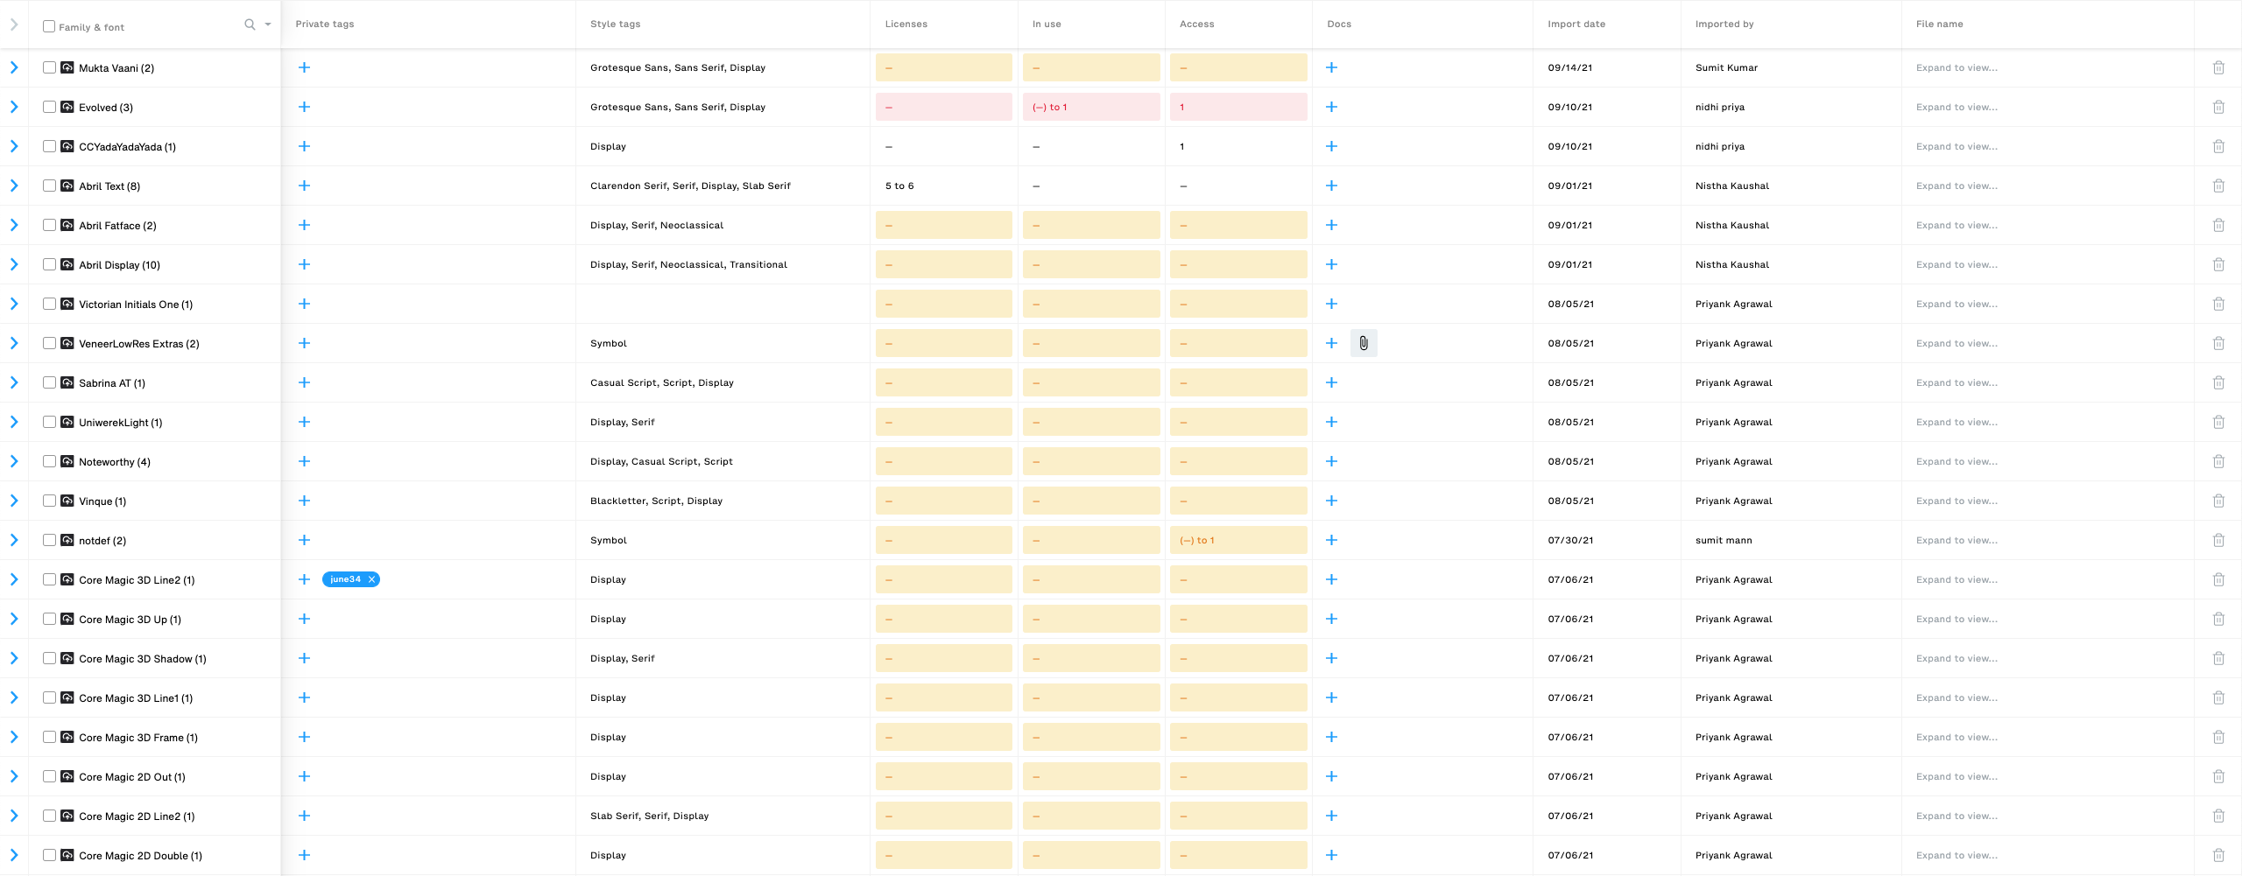Open search in Family & font header
Image resolution: width=2242 pixels, height=876 pixels.
[x=250, y=25]
